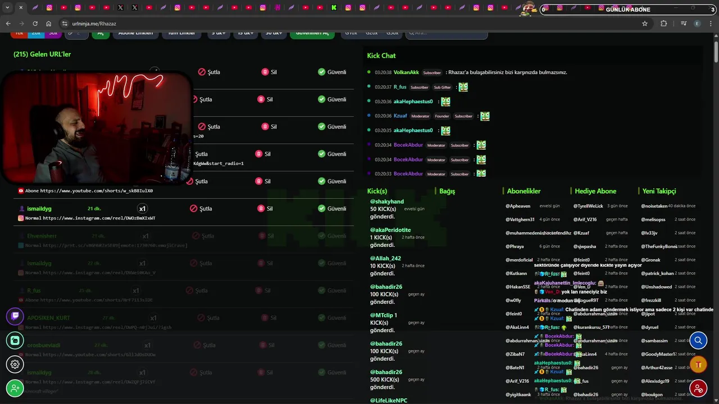Select @Apheaven in Abonelikler
This screenshot has height=404, width=719.
(518, 206)
